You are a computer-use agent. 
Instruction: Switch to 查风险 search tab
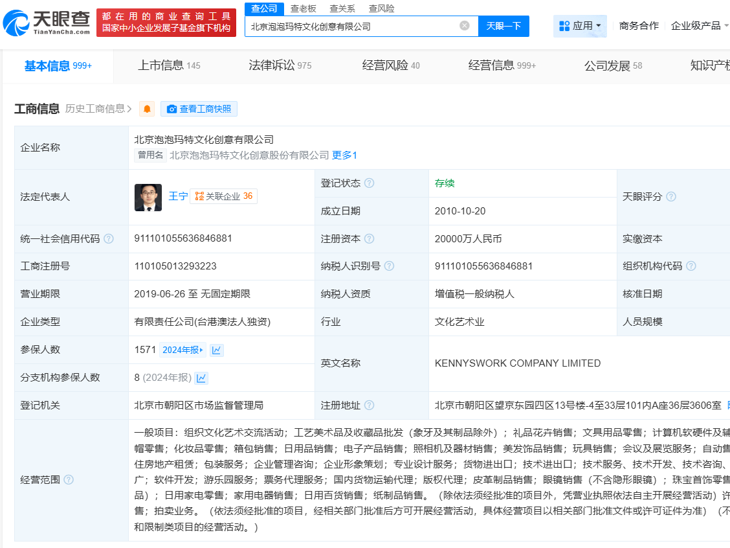[x=381, y=8]
